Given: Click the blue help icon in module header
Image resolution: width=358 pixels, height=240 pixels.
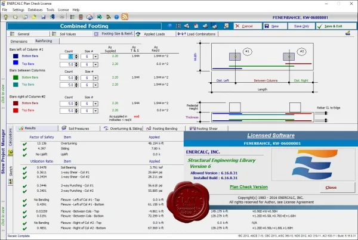Looking at the screenshot, I should click(169, 26).
